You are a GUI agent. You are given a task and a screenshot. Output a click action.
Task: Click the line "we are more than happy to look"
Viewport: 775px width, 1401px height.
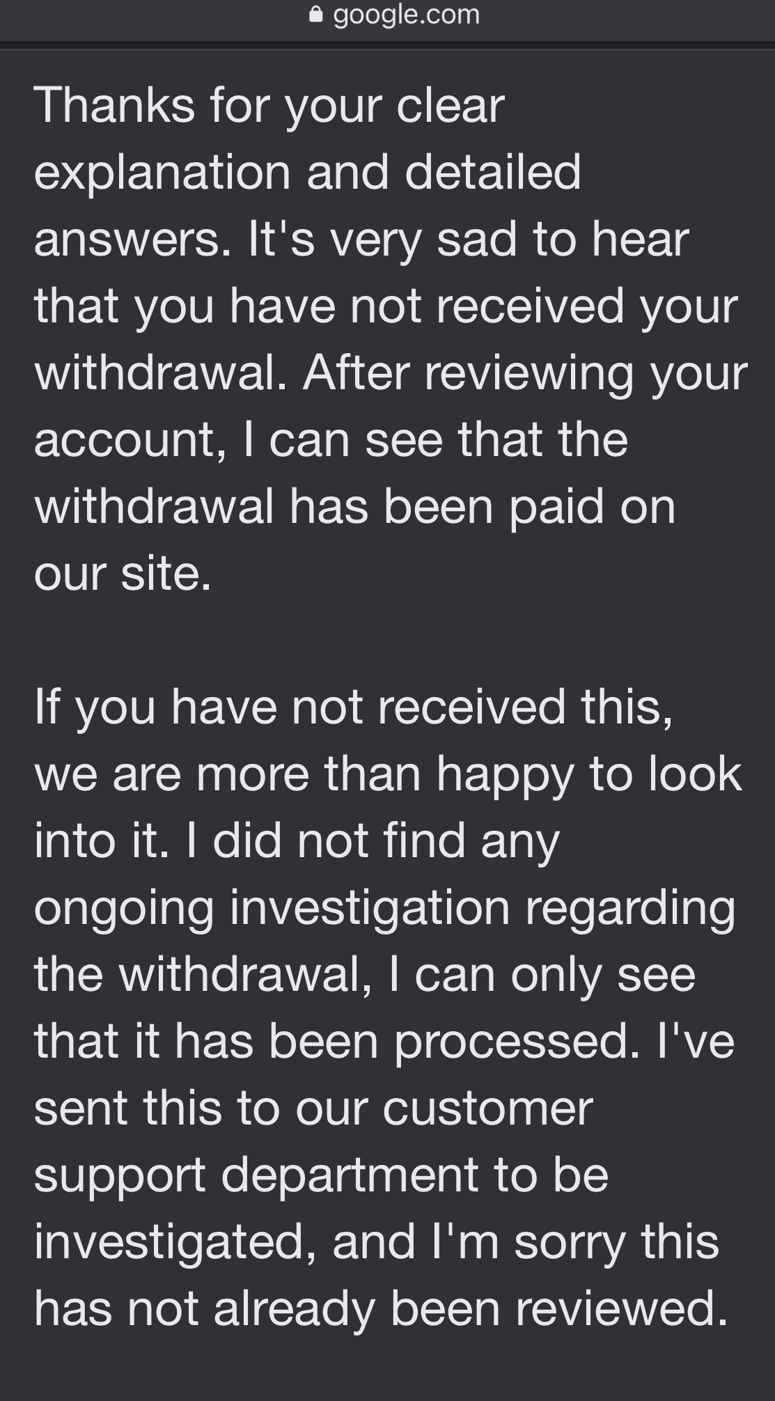point(388,774)
